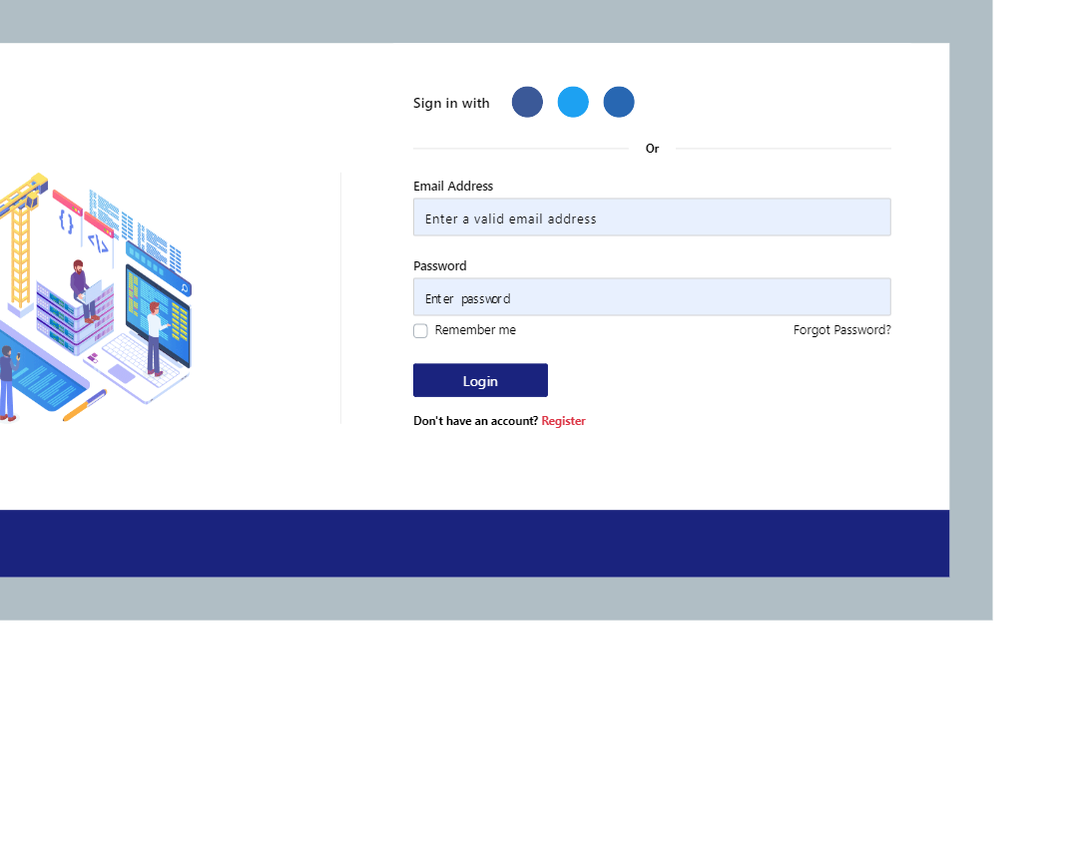Click the "Remember me" label text
This screenshot has width=1077, height=854.
[475, 330]
